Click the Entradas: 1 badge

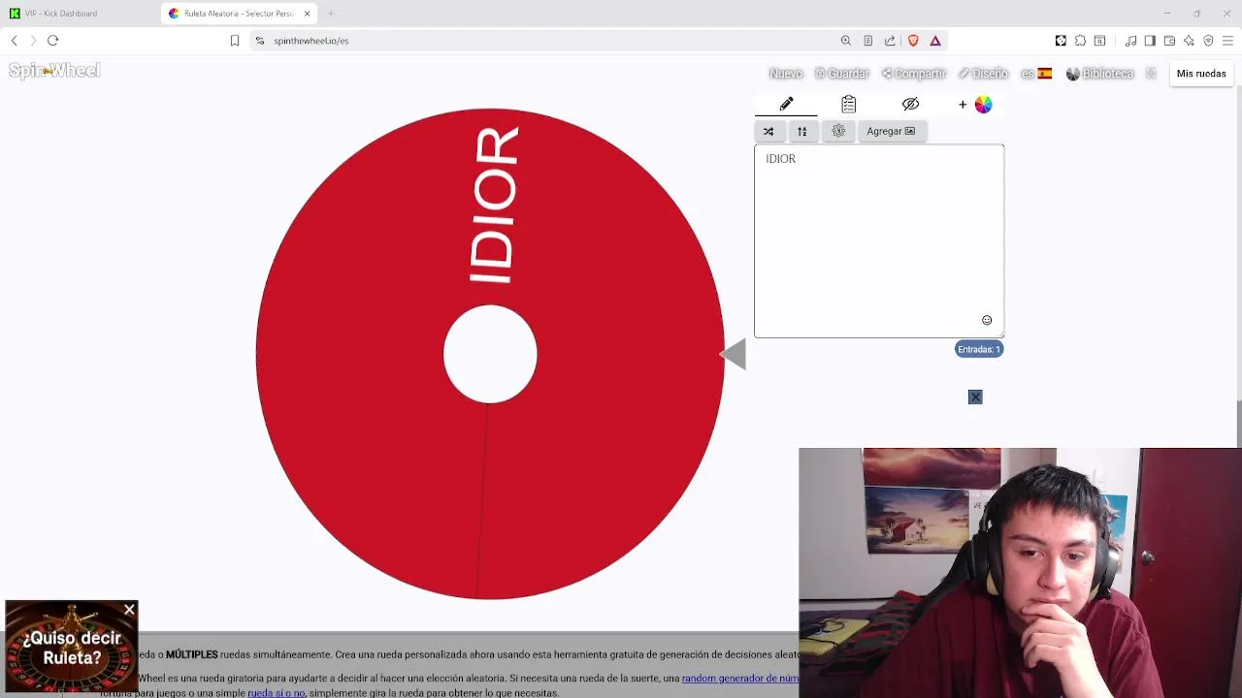point(979,349)
